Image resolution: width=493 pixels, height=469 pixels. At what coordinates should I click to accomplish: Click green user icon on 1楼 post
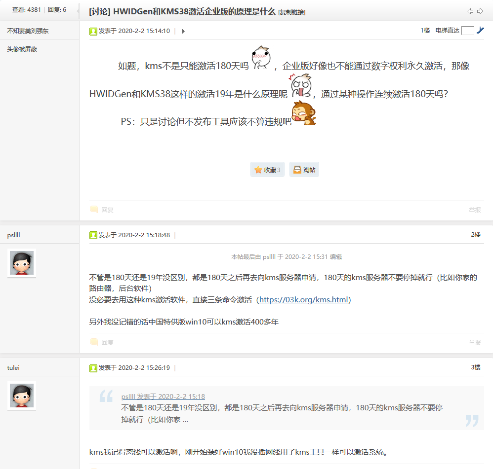pos(93,31)
